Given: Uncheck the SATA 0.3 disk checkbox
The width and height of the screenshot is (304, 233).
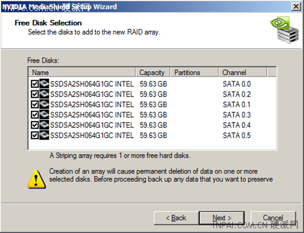Looking at the screenshot, I should [35, 115].
